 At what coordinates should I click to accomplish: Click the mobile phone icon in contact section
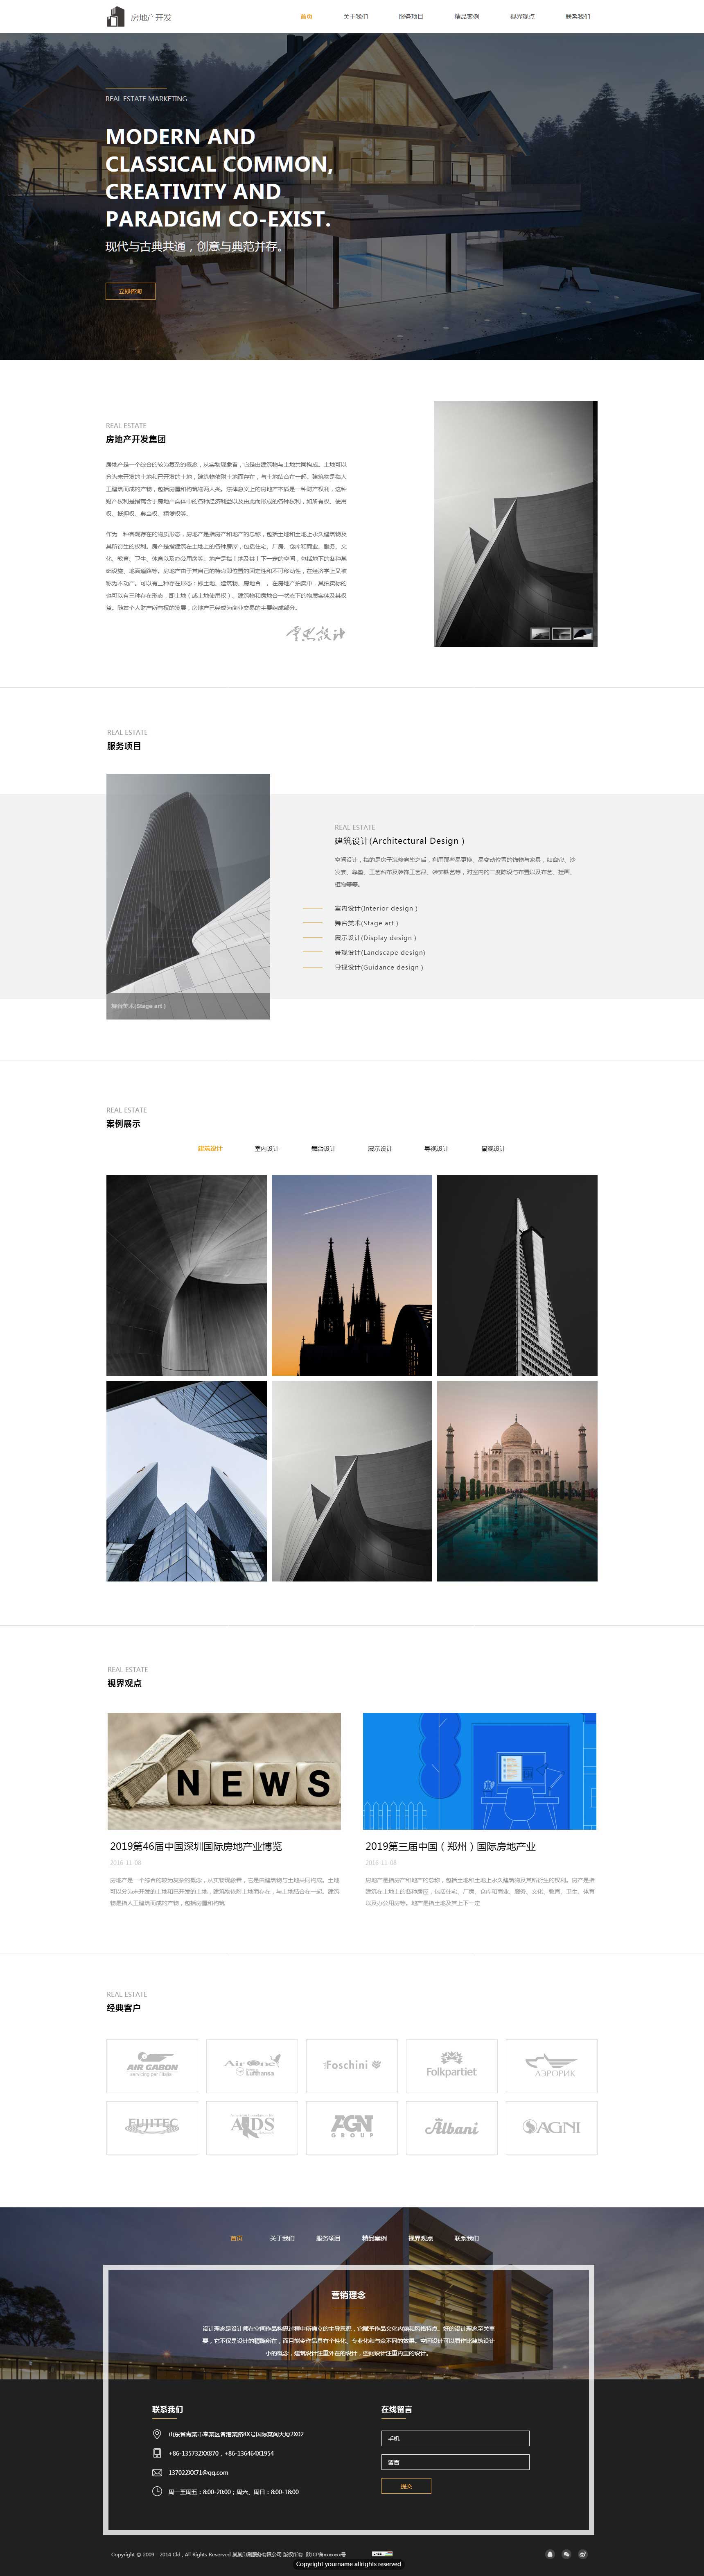click(157, 2453)
